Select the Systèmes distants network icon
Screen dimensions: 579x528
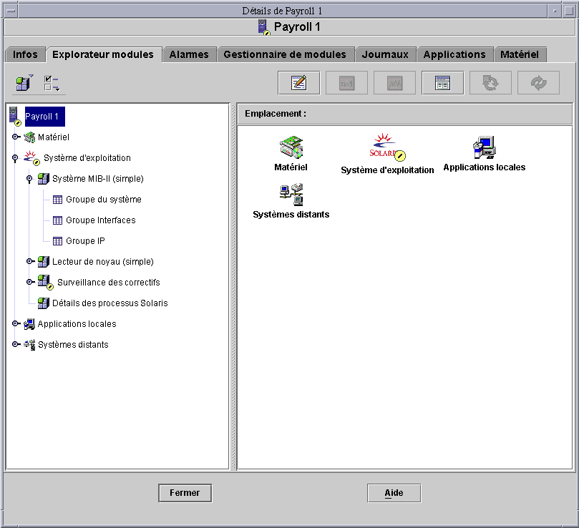291,194
